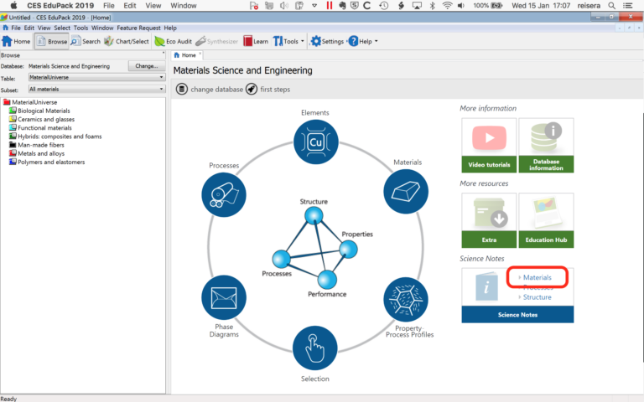
Task: Open the Materials science notes link
Action: [538, 277]
